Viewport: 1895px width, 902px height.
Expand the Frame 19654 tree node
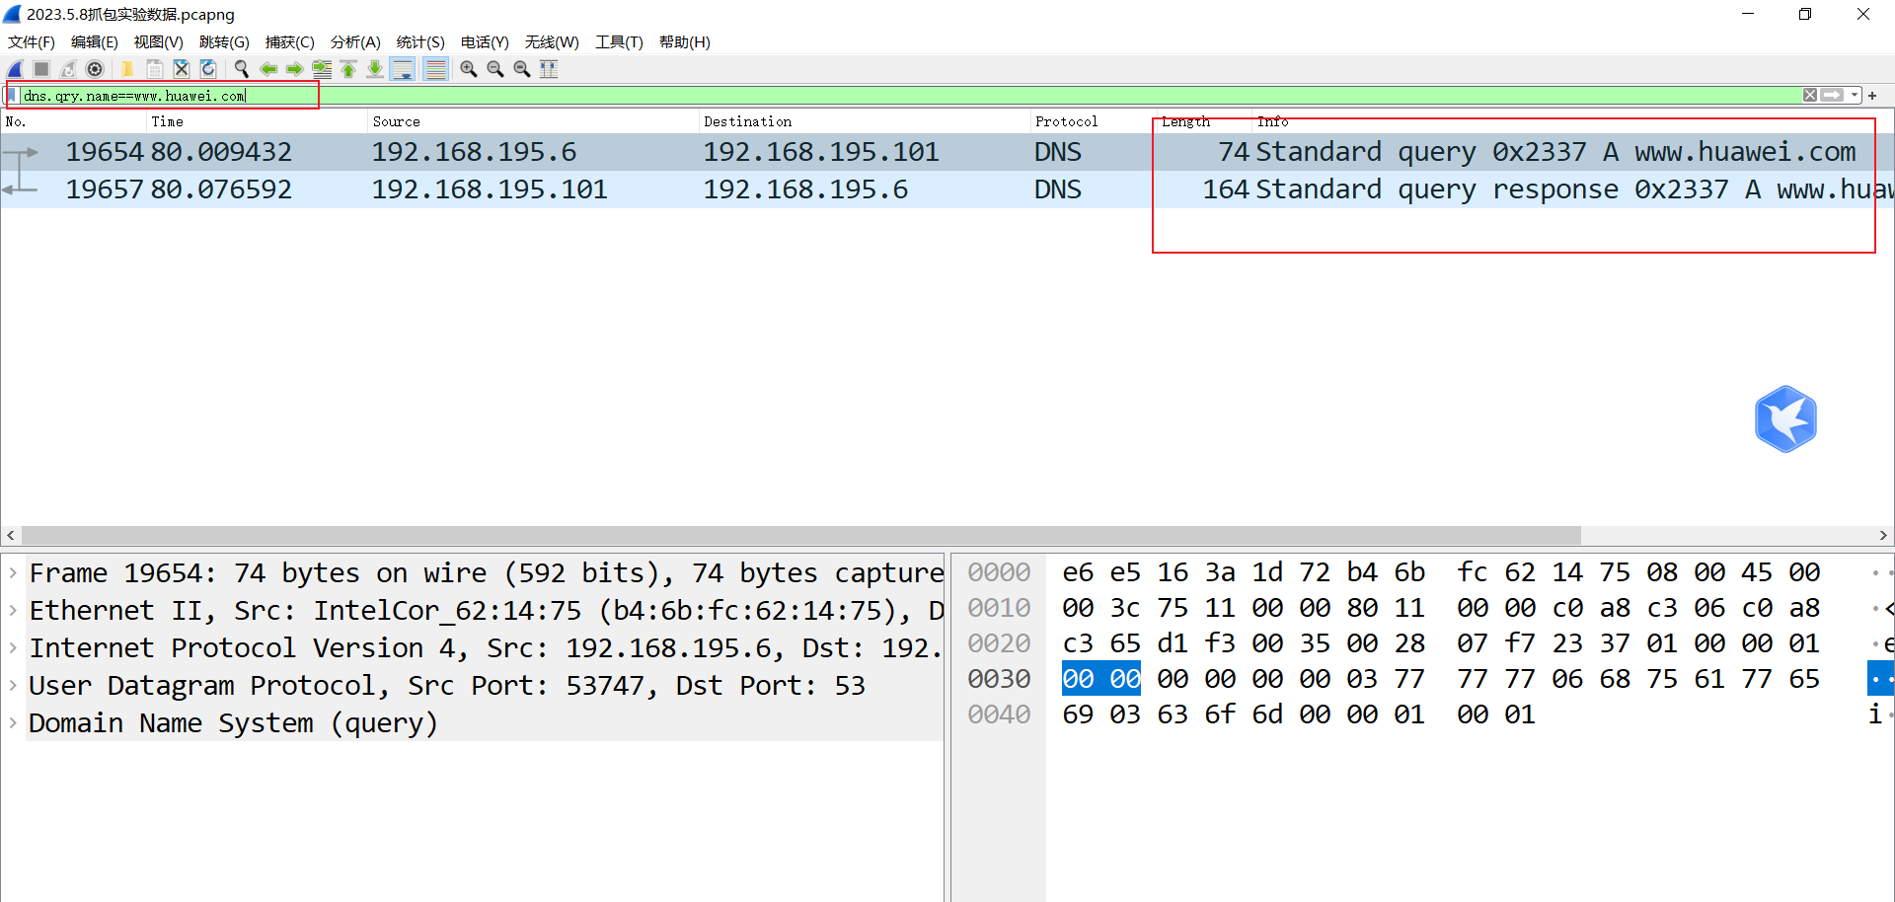pyautogui.click(x=13, y=572)
